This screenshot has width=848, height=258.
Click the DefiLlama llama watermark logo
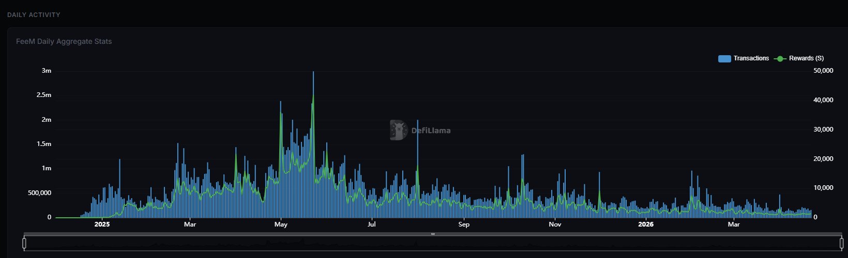[x=399, y=130]
